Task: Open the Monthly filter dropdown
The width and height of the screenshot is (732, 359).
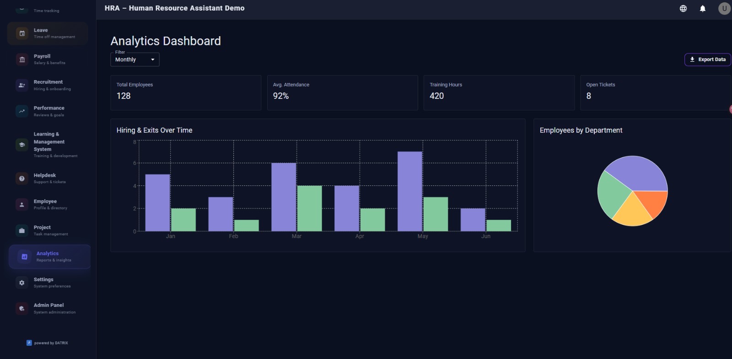Action: (135, 60)
